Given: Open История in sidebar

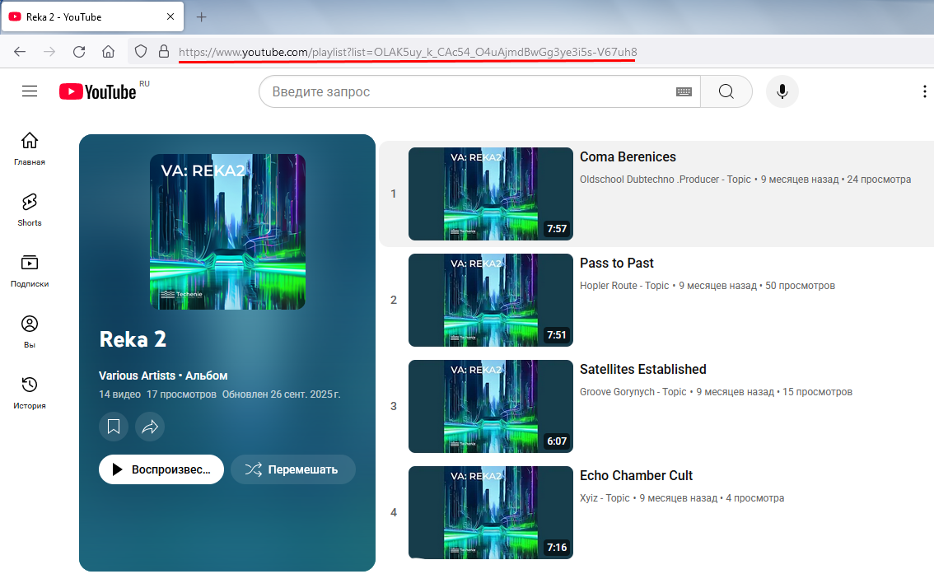Looking at the screenshot, I should pos(30,392).
